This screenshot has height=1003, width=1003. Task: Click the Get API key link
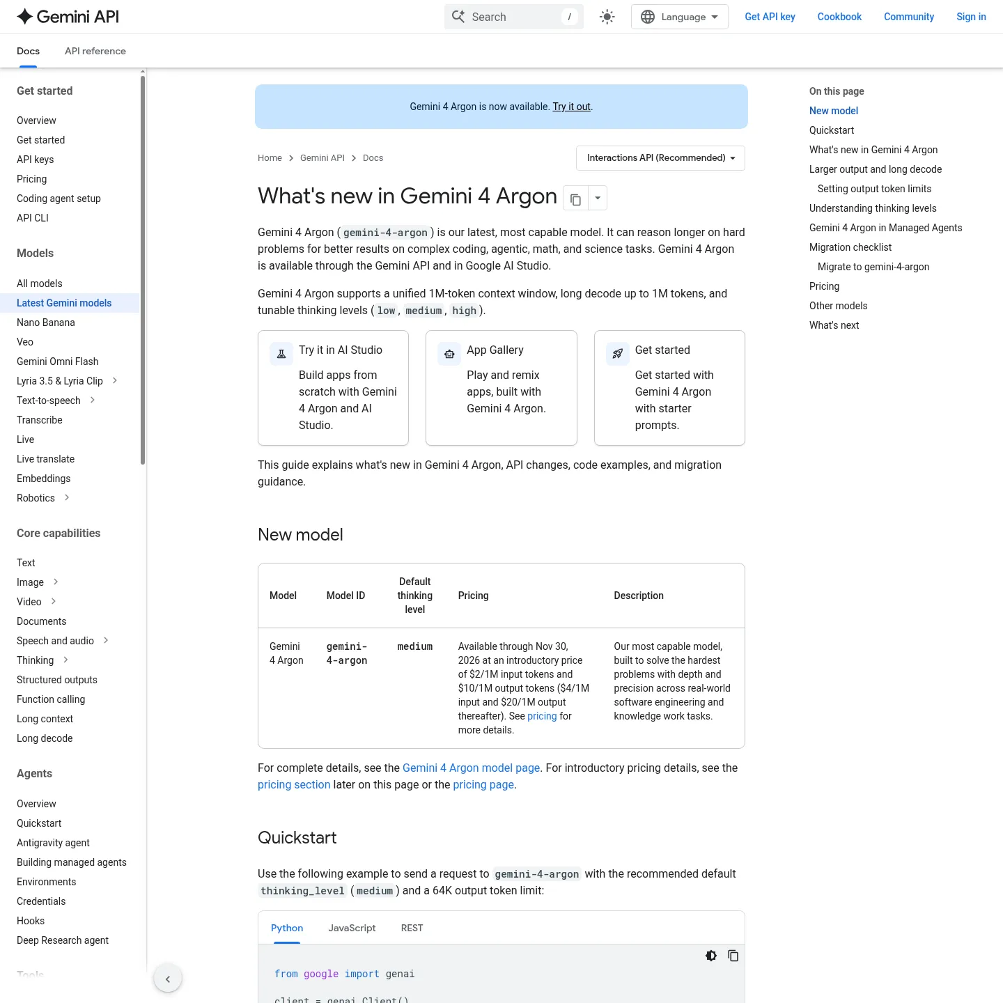point(770,17)
